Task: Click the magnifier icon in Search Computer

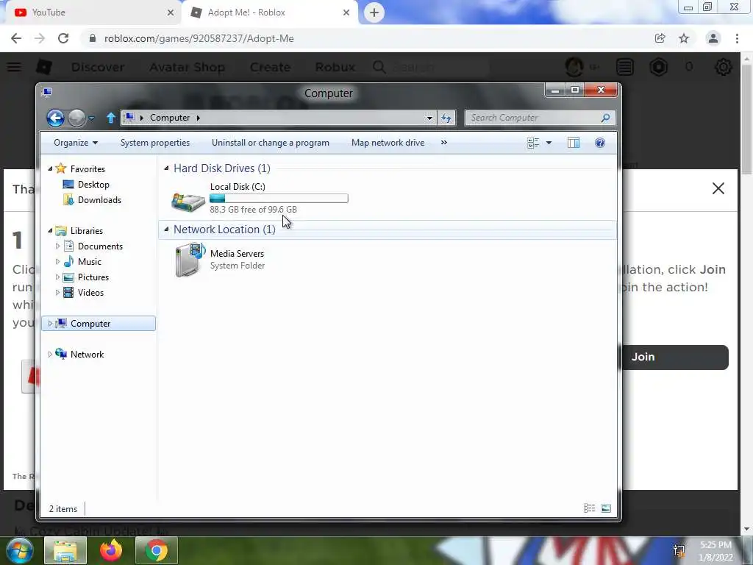Action: [x=606, y=118]
